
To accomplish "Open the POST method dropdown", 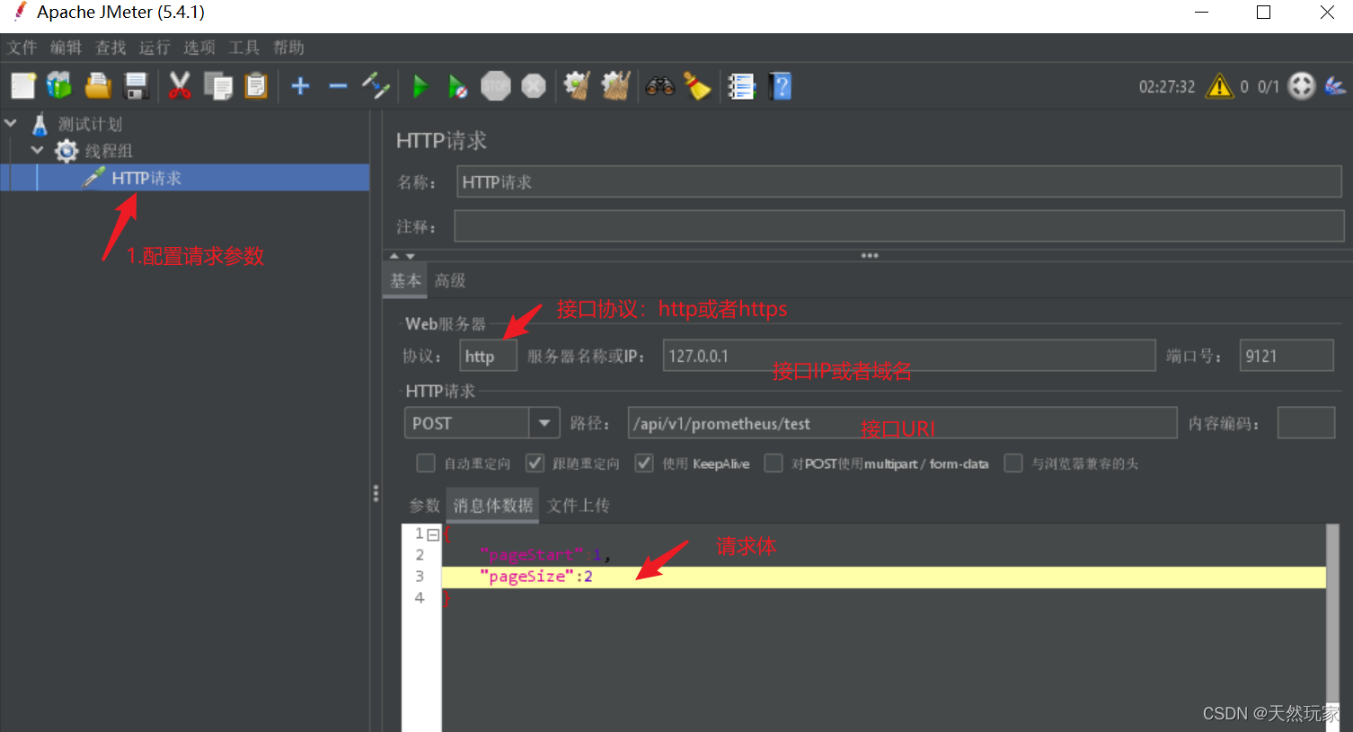I will [544, 423].
